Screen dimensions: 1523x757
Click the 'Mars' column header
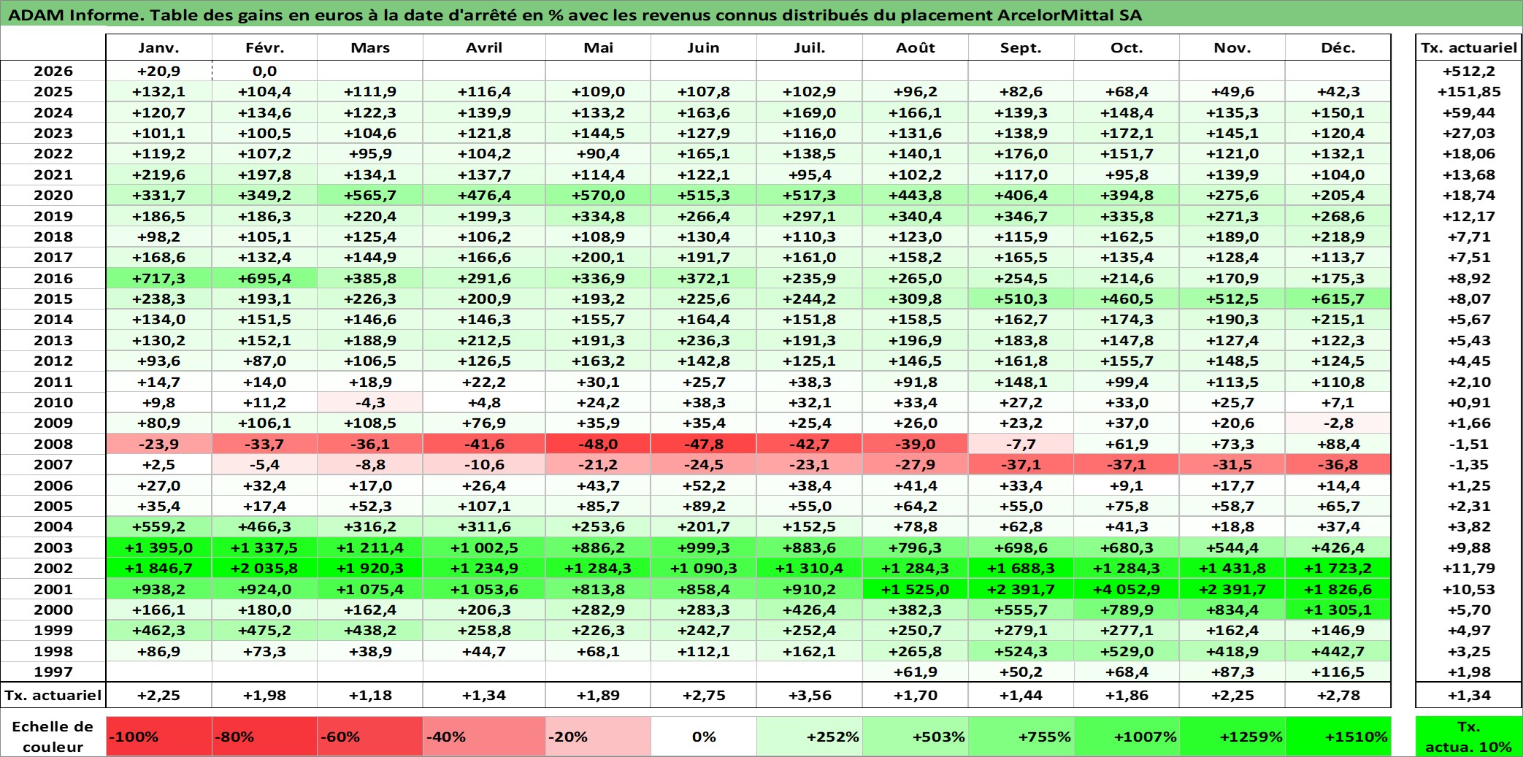coord(370,47)
